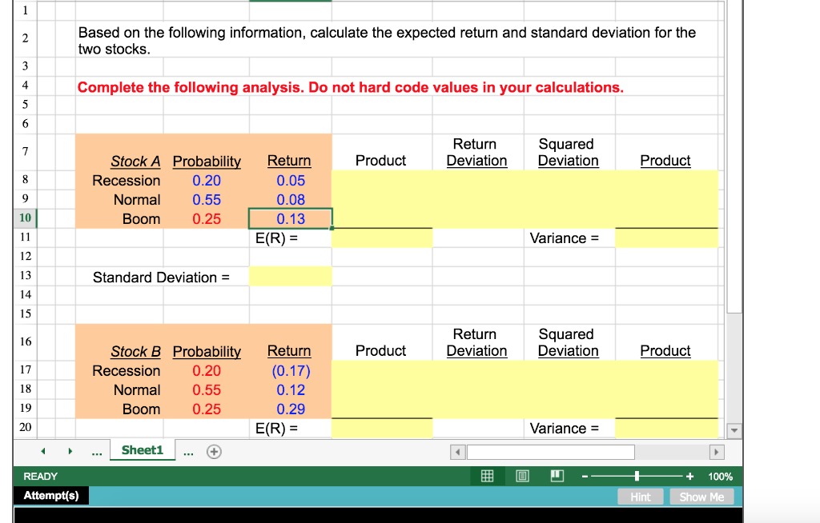Select Stock B Variance answer cell
The height and width of the screenshot is (523, 820).
(x=666, y=429)
